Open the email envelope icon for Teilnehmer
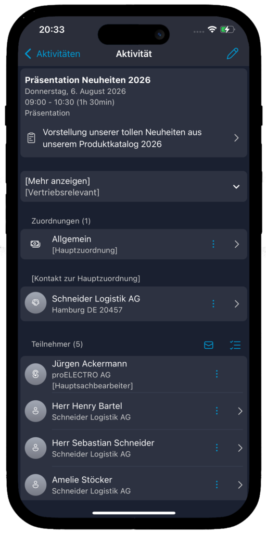Screen dimensions: 266x533 tap(209, 345)
